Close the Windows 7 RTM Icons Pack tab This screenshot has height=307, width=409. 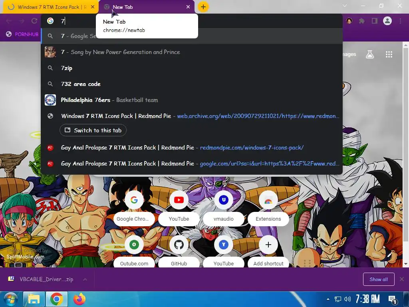93,7
